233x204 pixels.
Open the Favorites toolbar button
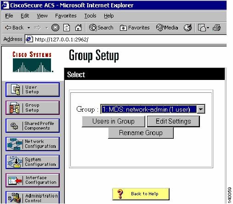pyautogui.click(x=135, y=28)
